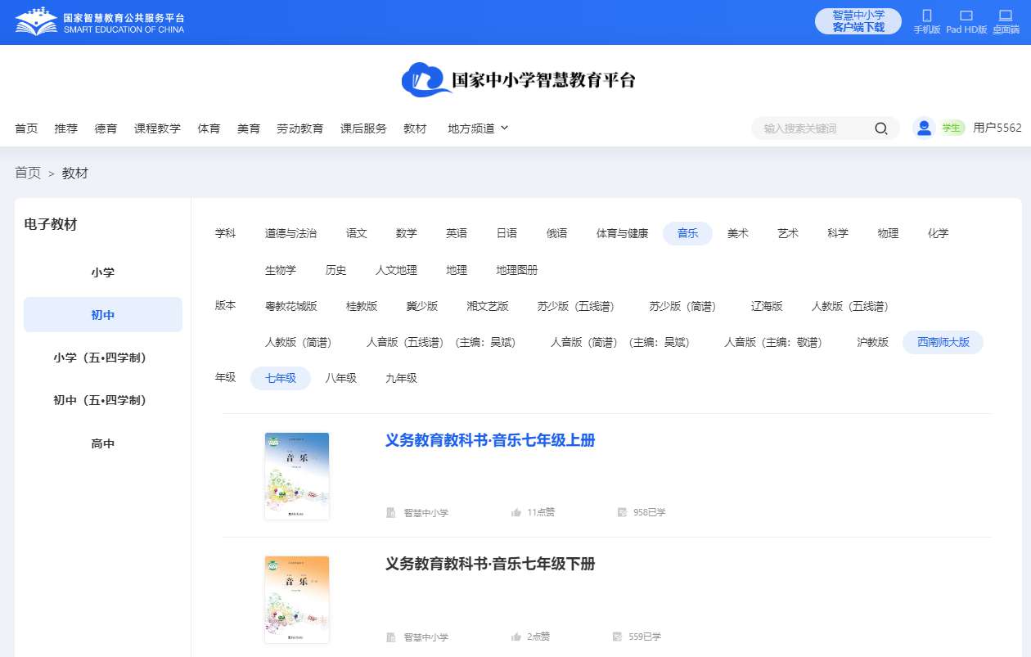Open the 德育 navigation item
Screen dimensions: 1031x657
106,128
